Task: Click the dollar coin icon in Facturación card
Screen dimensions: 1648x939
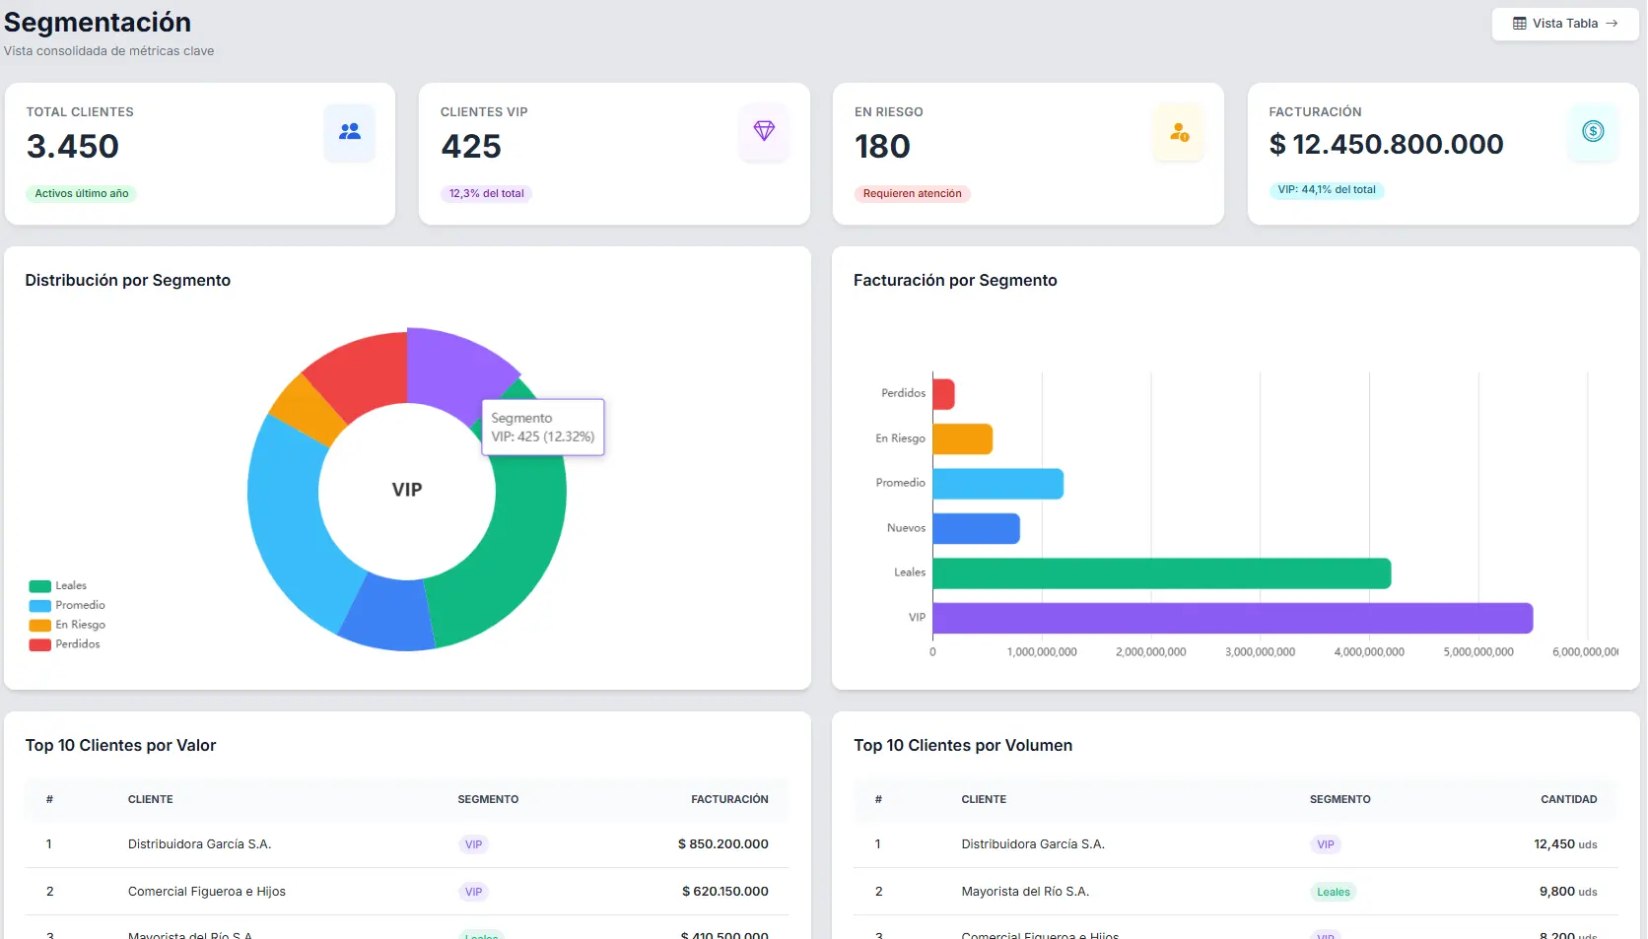Action: tap(1593, 131)
